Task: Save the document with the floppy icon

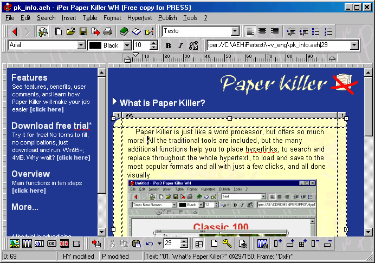Action: click(x=83, y=31)
